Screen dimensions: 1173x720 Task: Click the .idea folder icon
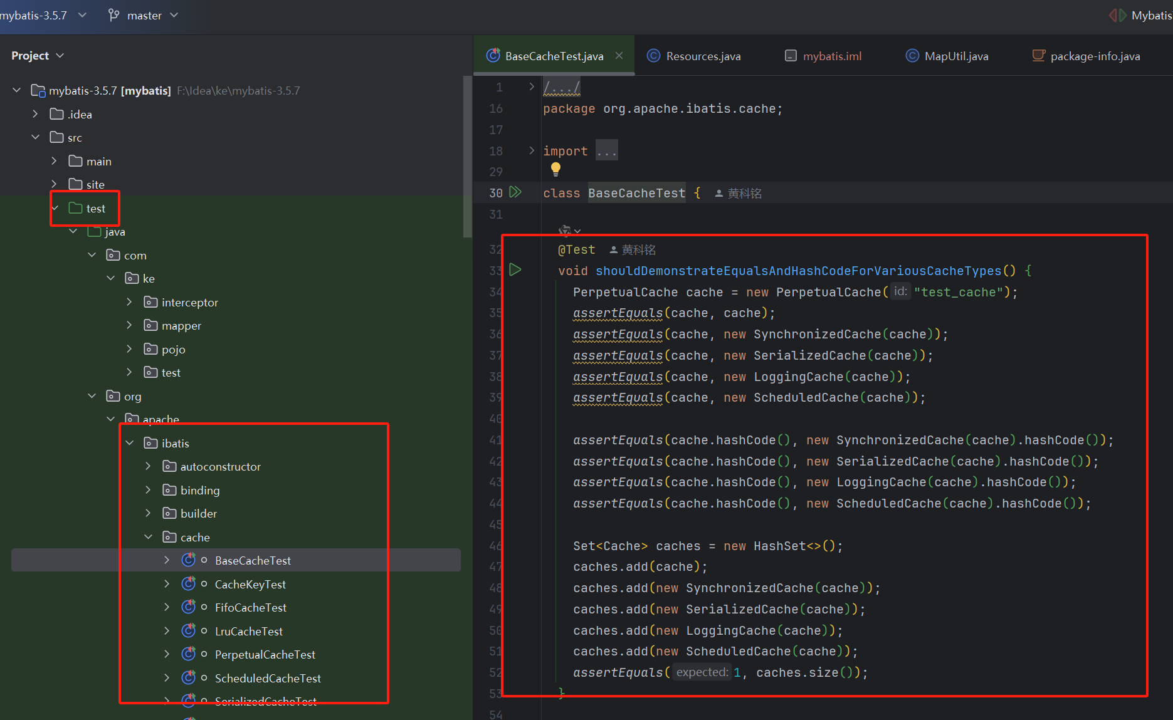(x=56, y=113)
